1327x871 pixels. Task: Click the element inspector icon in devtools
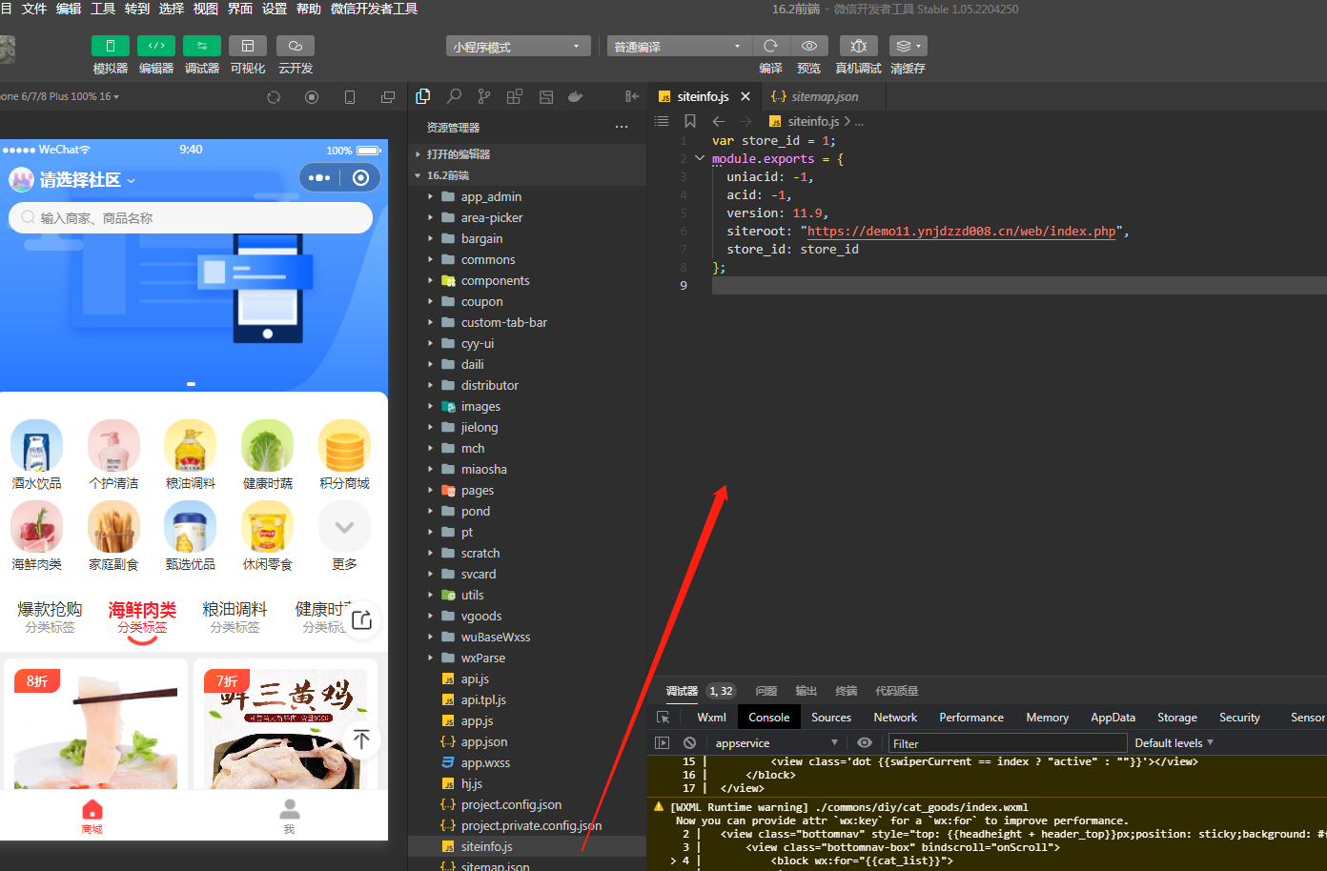coord(663,718)
